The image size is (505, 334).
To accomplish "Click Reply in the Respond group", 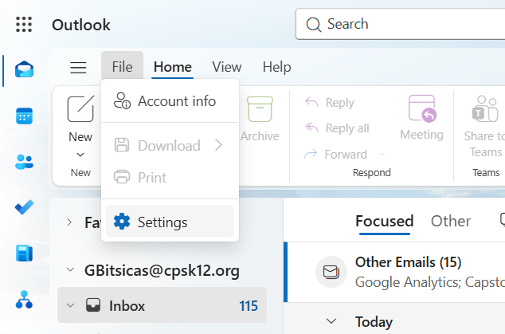I will coord(330,103).
